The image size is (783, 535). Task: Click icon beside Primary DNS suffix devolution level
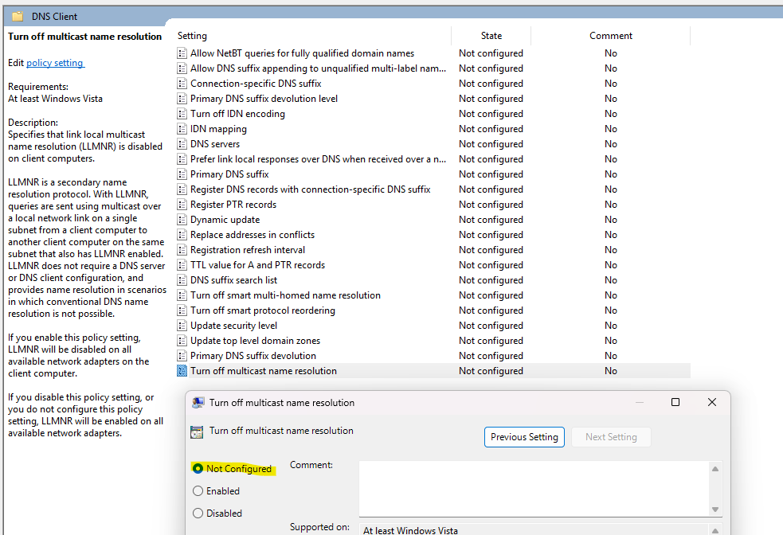182,98
